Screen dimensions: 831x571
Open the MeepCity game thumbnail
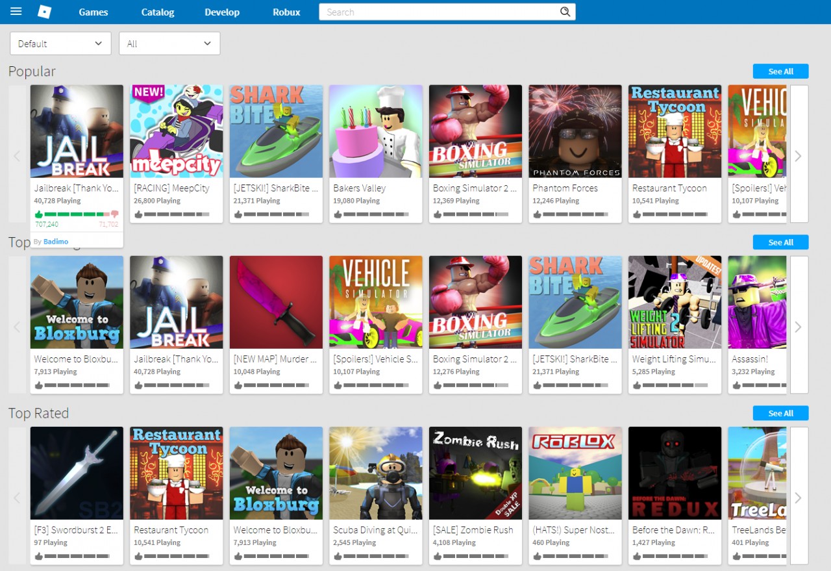coord(177,131)
